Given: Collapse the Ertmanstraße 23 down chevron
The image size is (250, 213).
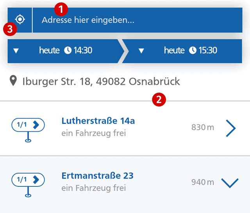Looking at the screenshot, I should click(230, 183).
